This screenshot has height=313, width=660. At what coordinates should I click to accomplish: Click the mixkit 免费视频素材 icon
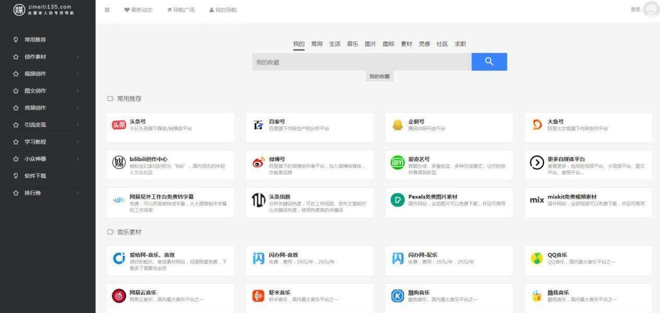click(536, 200)
